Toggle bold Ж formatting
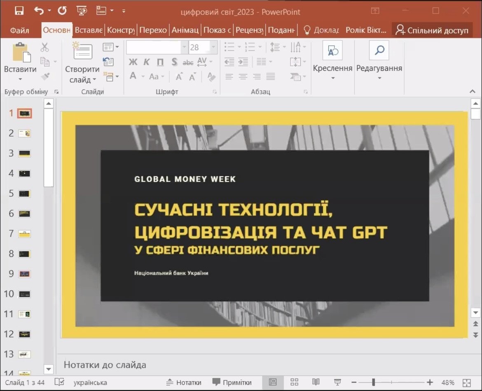This screenshot has width=482, height=391. [133, 63]
